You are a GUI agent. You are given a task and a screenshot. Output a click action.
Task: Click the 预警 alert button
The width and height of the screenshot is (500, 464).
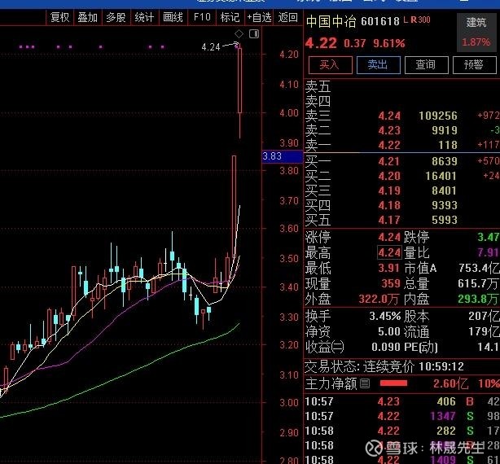click(475, 65)
